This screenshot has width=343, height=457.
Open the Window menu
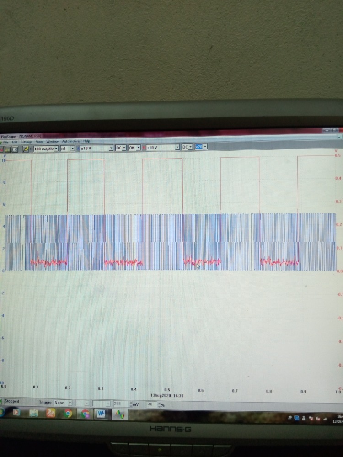click(52, 141)
